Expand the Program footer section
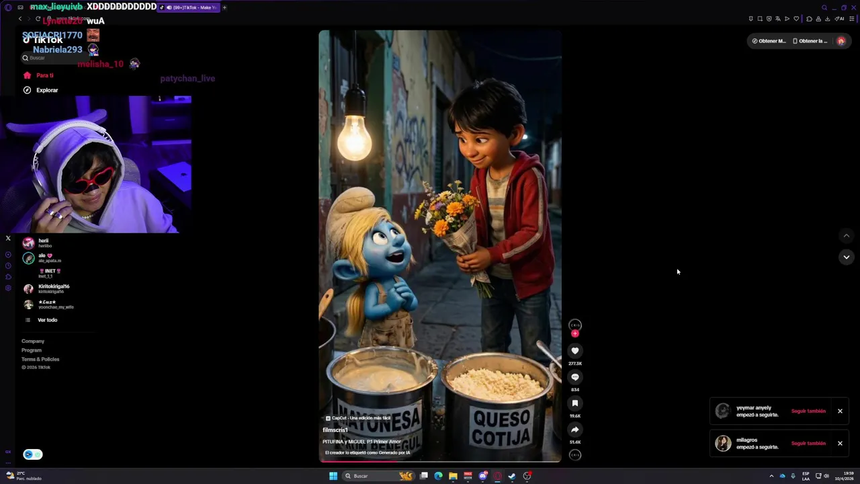Screen dimensions: 860x484 click(x=32, y=350)
